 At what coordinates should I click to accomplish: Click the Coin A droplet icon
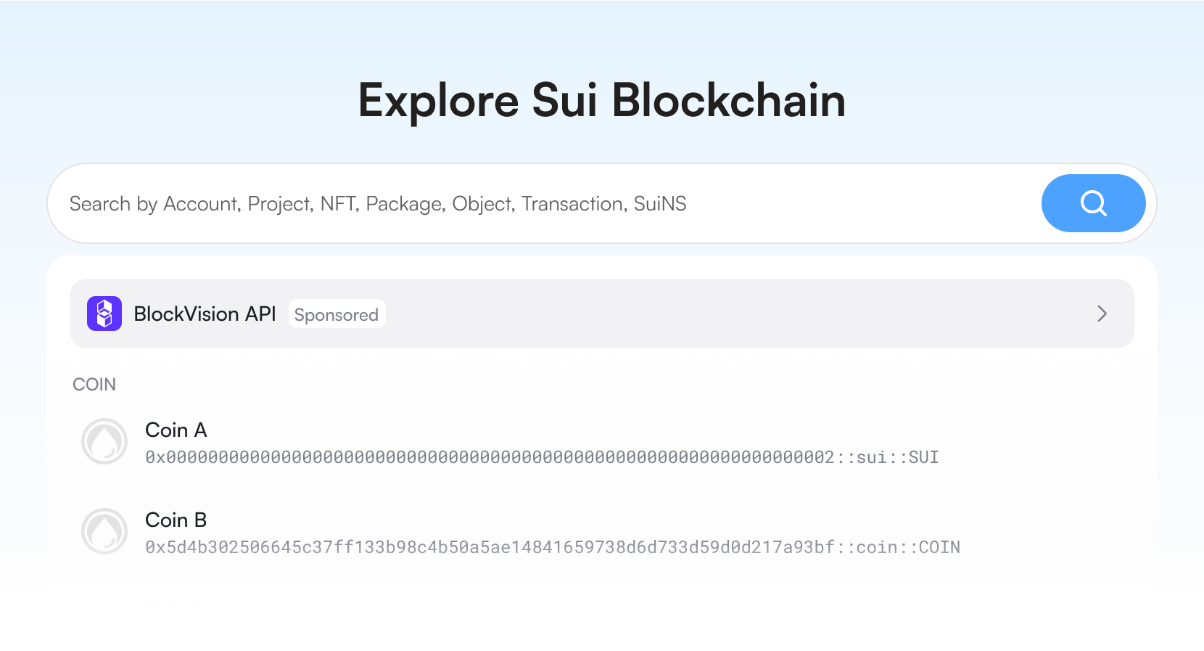tap(104, 441)
